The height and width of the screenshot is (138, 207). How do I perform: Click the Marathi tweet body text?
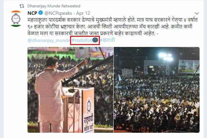(112, 27)
